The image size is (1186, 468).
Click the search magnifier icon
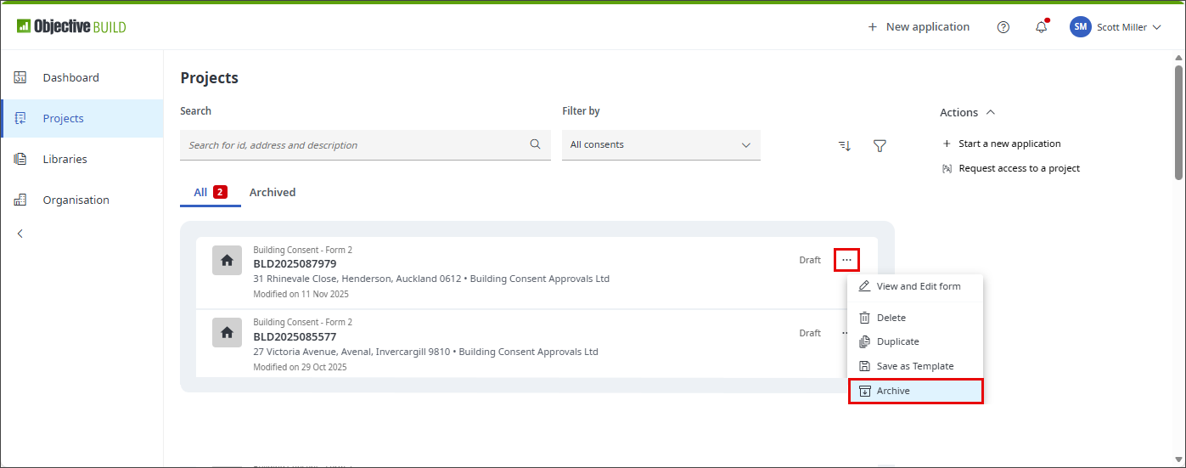coord(535,144)
